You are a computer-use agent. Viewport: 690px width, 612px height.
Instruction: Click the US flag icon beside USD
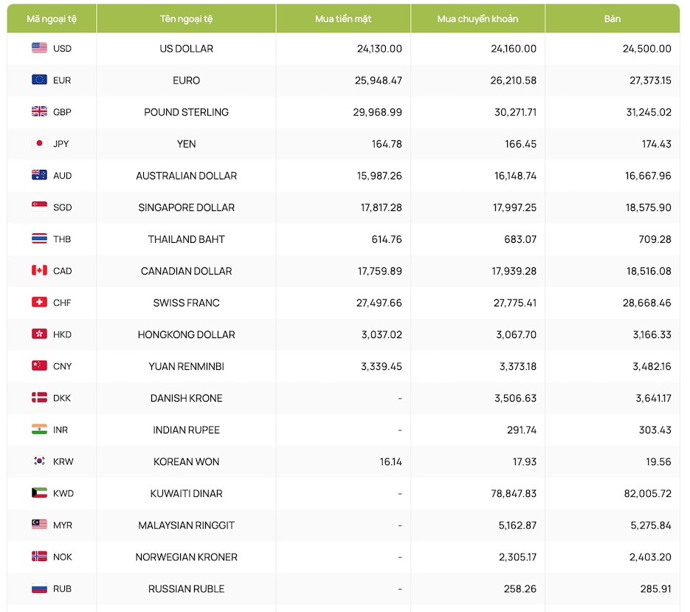click(39, 48)
